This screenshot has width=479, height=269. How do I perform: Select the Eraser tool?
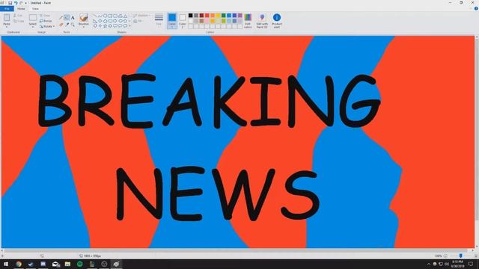[x=61, y=25]
